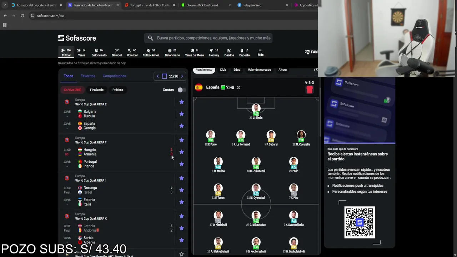The image size is (457, 257).
Task: Open the Balonmano sport category
Action: (x=172, y=52)
